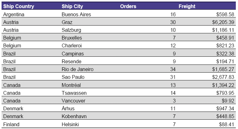Click the Freight column header
This screenshot has width=238, height=129.
click(x=187, y=6)
